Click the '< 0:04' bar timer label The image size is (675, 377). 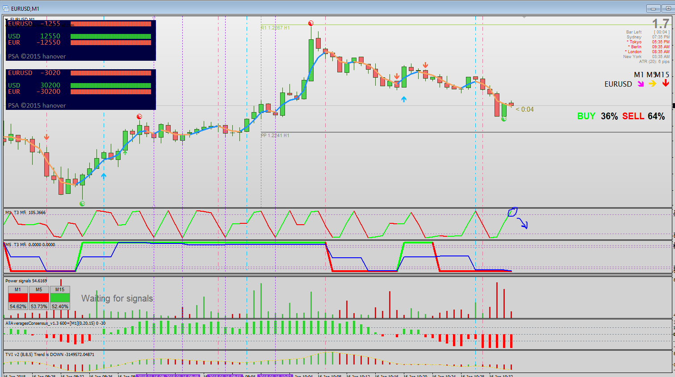(525, 109)
